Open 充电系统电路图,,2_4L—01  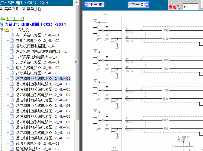point(37,35)
